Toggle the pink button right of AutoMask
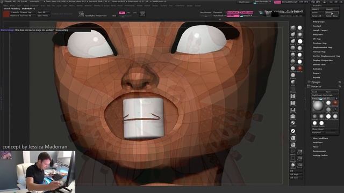The width and height of the screenshot is (344, 193). tap(233, 16)
